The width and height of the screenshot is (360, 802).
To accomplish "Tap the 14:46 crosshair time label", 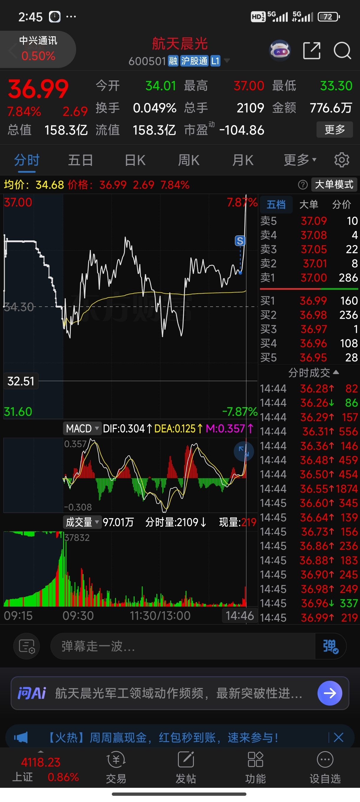I will click(x=240, y=615).
